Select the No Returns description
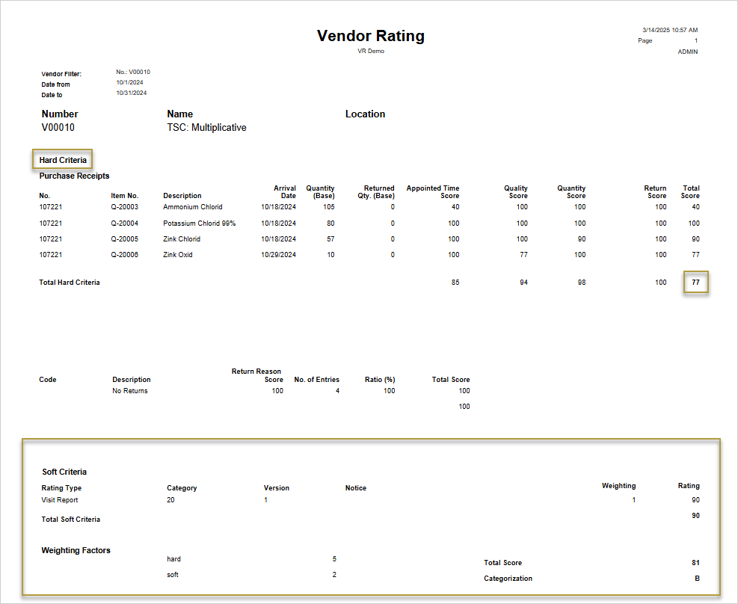The image size is (738, 604). click(x=131, y=390)
